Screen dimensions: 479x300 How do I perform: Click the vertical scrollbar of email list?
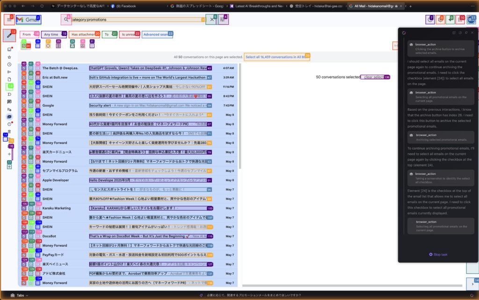pyautogui.click(x=240, y=116)
